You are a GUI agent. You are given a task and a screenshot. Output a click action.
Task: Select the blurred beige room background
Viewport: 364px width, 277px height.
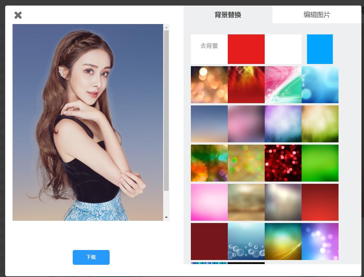(x=246, y=202)
